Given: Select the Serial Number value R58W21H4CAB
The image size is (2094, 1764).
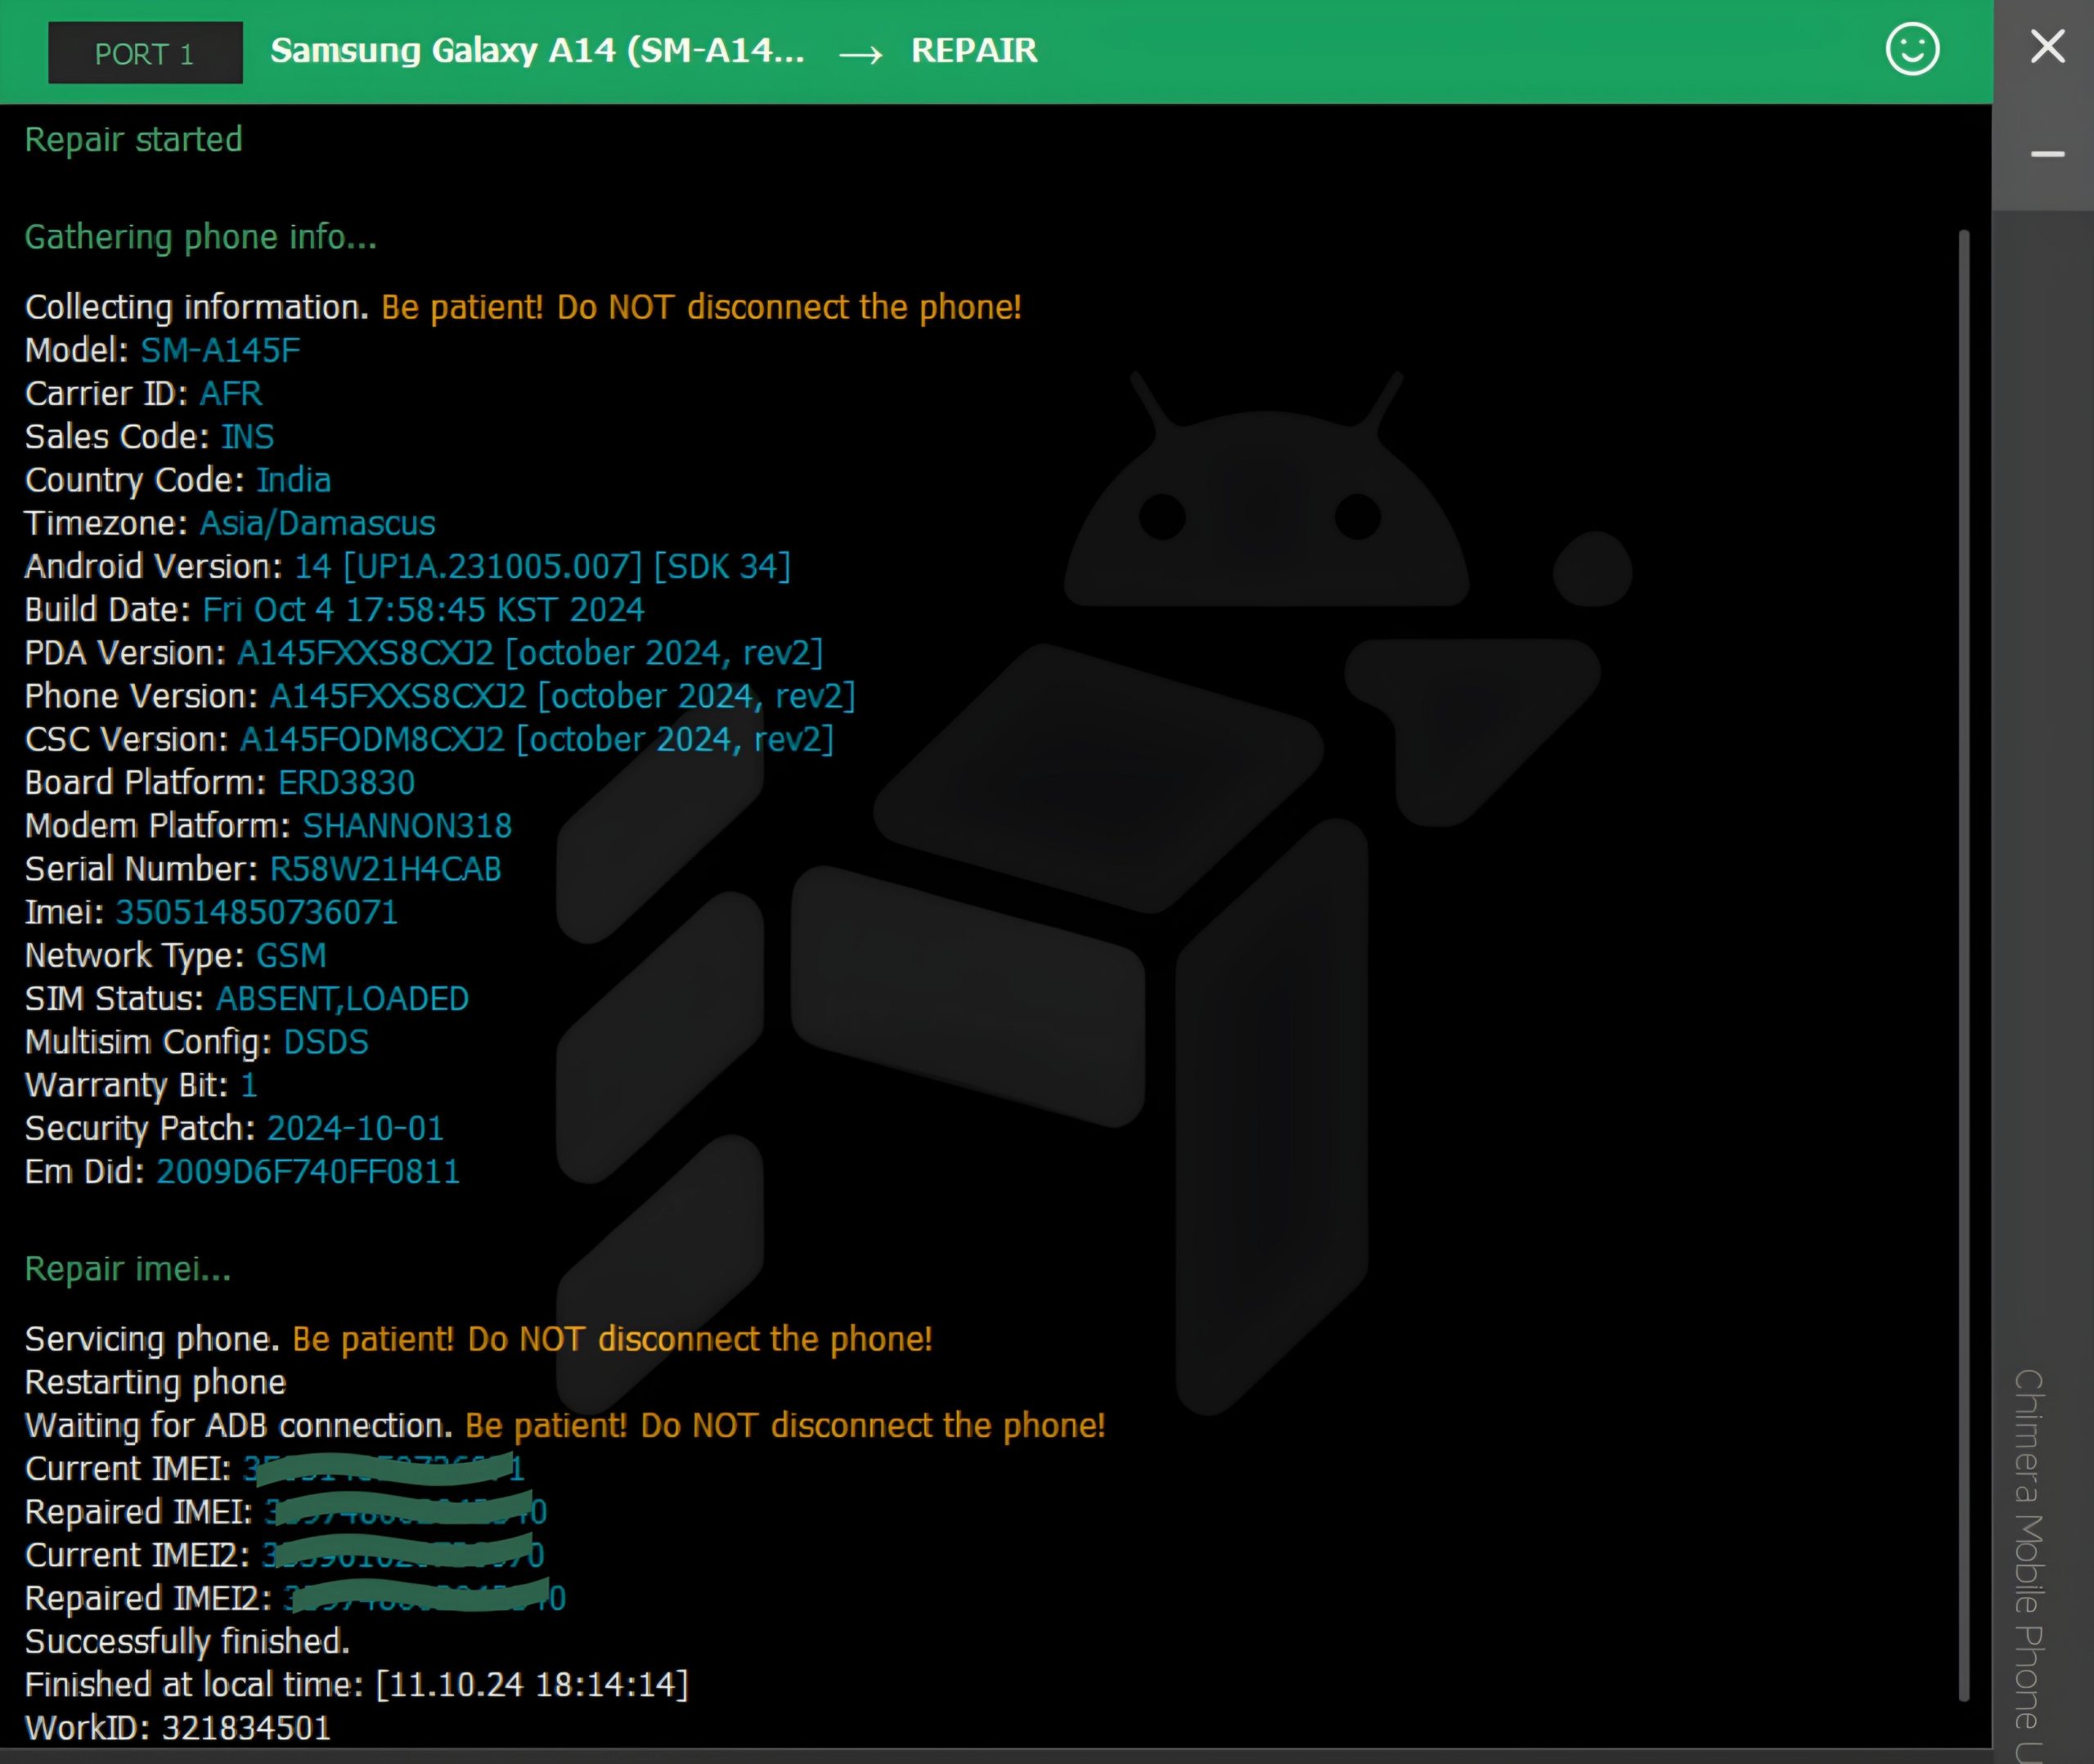Looking at the screenshot, I should (385, 869).
